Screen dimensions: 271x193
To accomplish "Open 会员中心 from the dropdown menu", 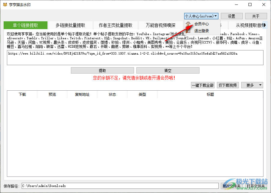I will (x=202, y=24).
